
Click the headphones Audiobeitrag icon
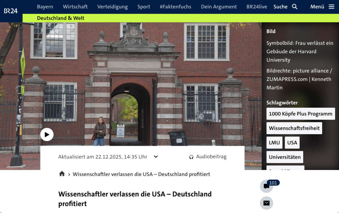191,157
